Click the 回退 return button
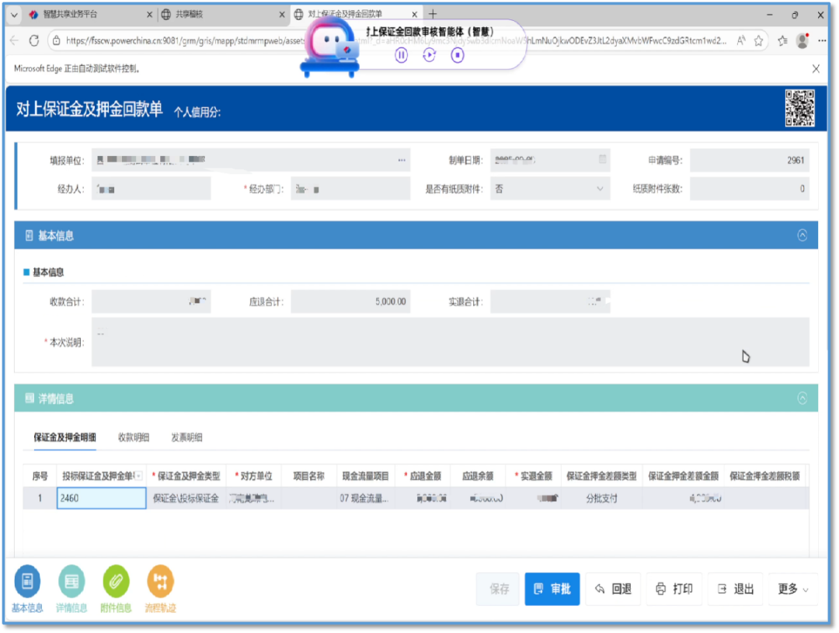The width and height of the screenshot is (839, 633). pos(614,590)
